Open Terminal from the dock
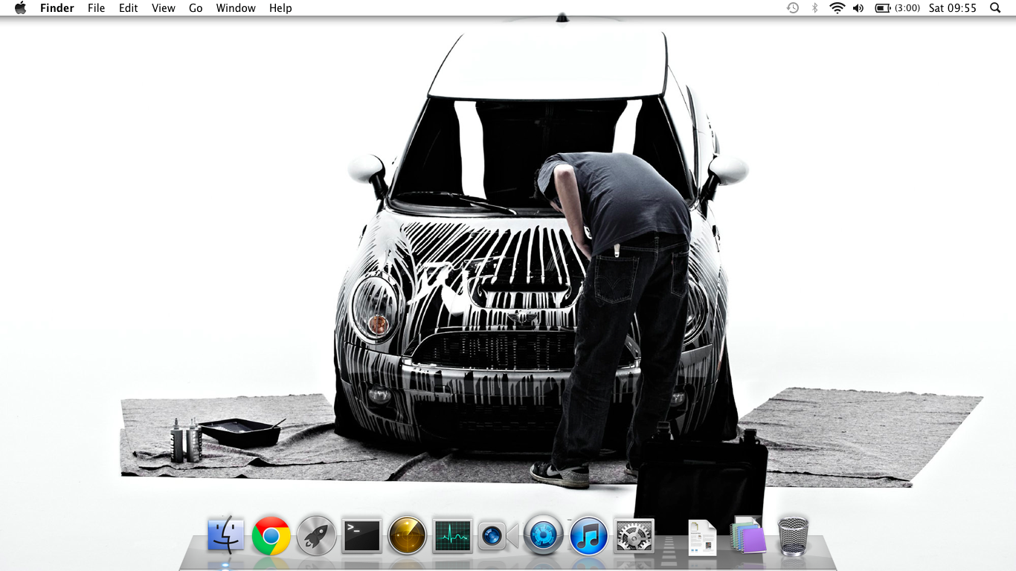The width and height of the screenshot is (1016, 571). 362,536
